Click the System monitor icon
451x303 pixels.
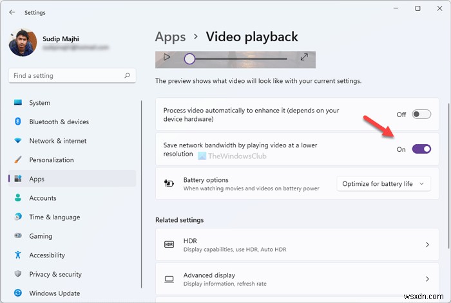[x=18, y=102]
